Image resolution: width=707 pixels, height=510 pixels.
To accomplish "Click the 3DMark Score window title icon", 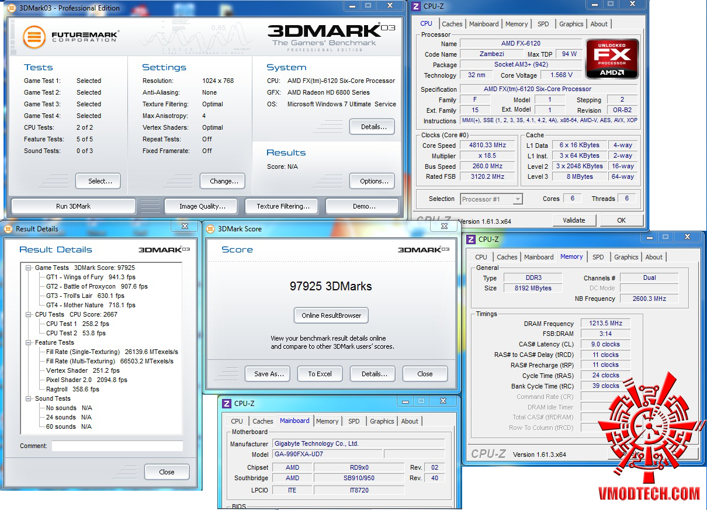I will pos(210,228).
